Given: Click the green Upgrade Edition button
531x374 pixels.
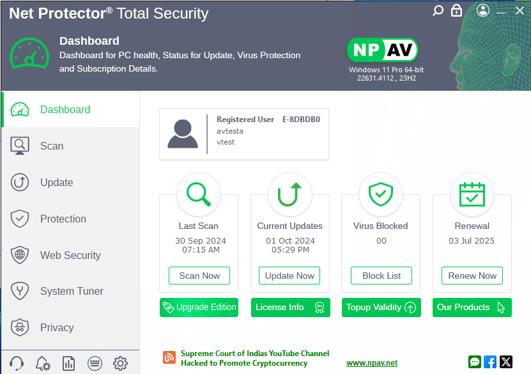Looking at the screenshot, I should tap(199, 308).
